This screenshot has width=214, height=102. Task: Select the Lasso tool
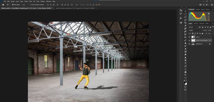coord(185,17)
